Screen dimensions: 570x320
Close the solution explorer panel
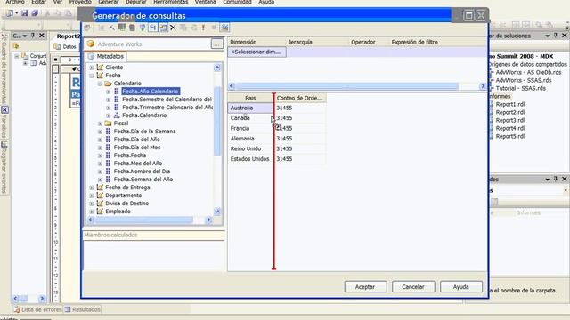(x=564, y=36)
